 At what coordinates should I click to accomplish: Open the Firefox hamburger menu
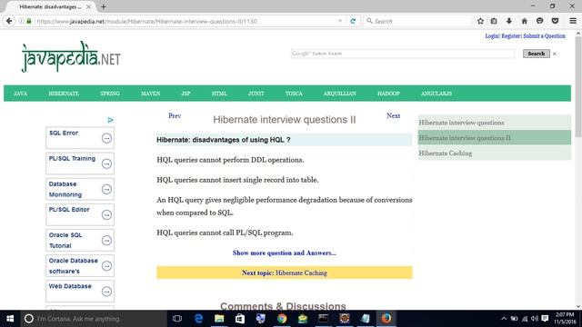[573, 21]
